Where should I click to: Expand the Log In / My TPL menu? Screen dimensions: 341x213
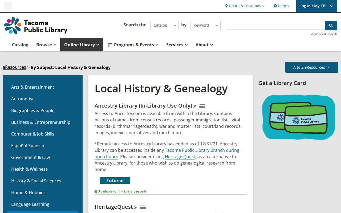[316, 6]
